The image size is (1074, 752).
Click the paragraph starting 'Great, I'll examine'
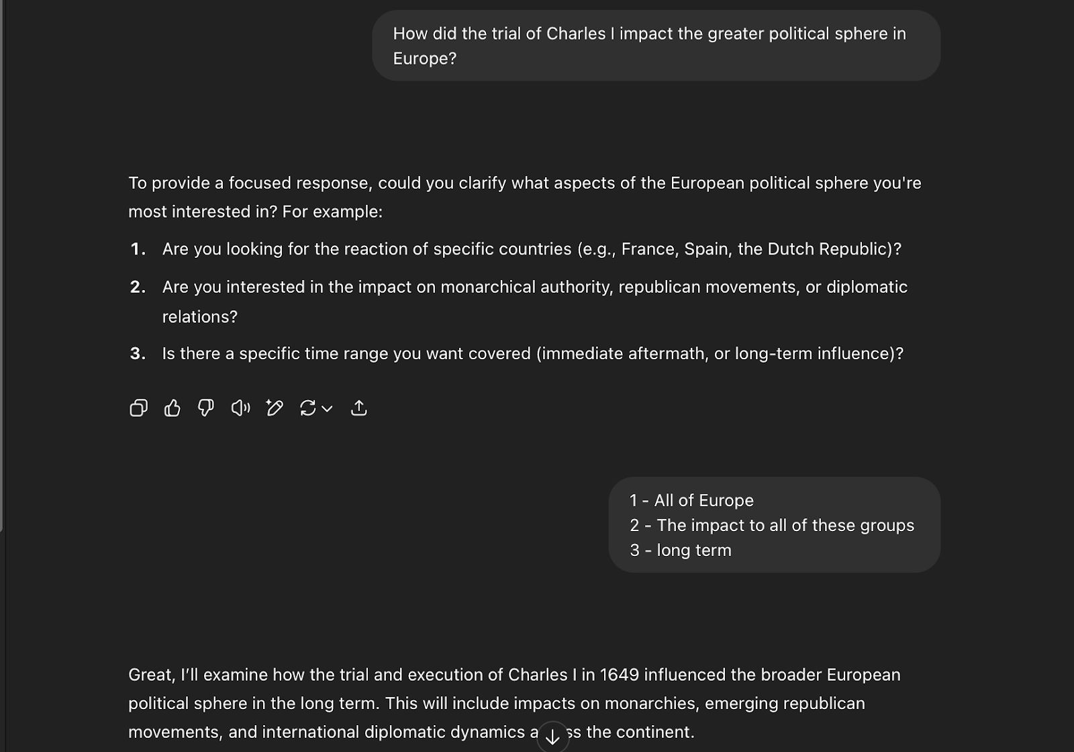(x=514, y=703)
